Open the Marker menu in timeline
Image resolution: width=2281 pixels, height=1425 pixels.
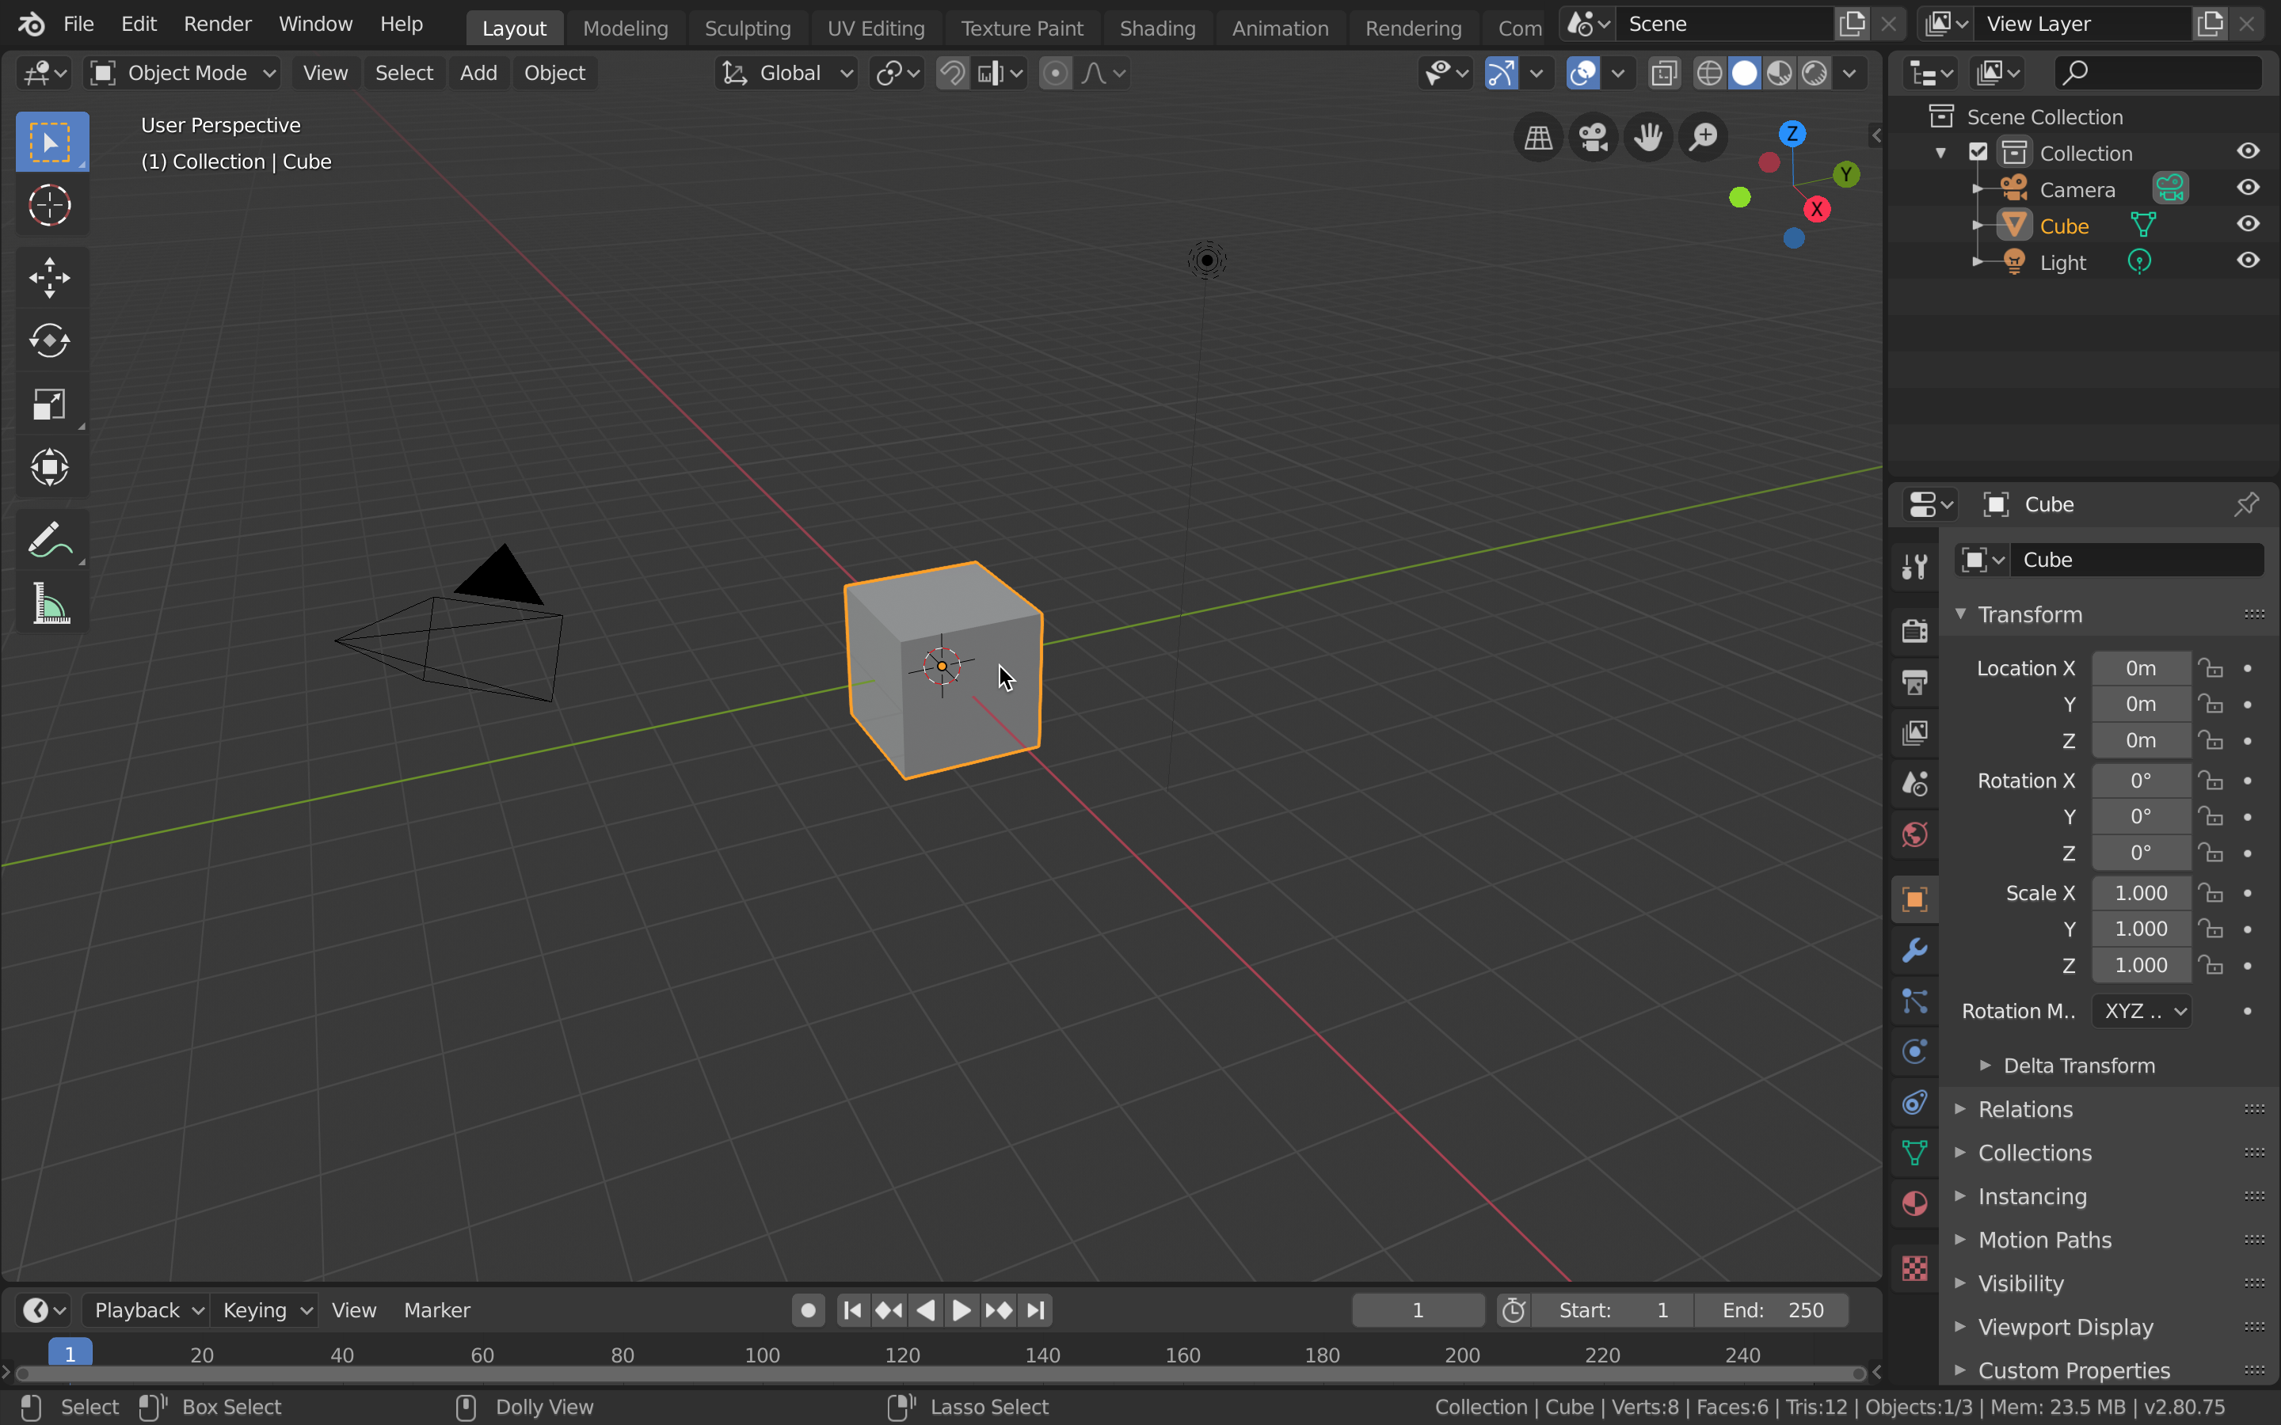point(436,1310)
